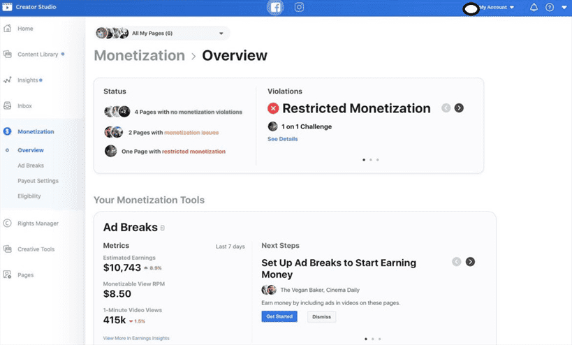Click the Creator Studio logo icon
572x345 pixels.
pos(7,6)
